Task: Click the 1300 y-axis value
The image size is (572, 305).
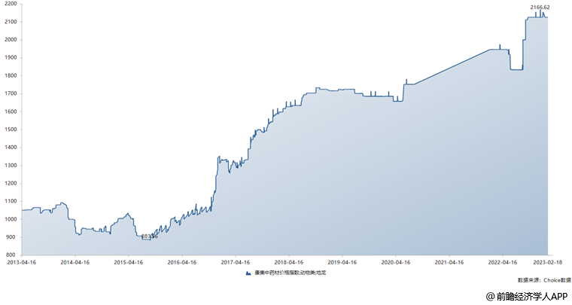Action: 11,165
